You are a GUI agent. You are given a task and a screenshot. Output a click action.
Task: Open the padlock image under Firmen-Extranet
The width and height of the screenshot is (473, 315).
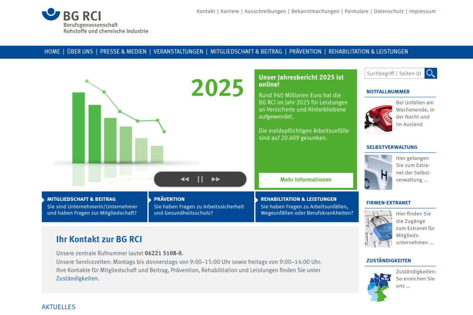[x=378, y=229]
